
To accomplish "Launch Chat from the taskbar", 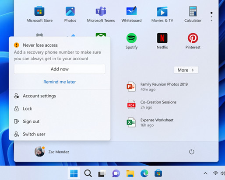I will [x=116, y=173].
